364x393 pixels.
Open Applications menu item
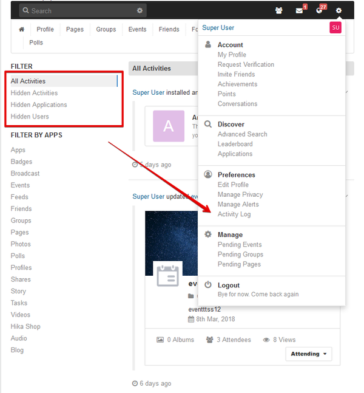(235, 154)
